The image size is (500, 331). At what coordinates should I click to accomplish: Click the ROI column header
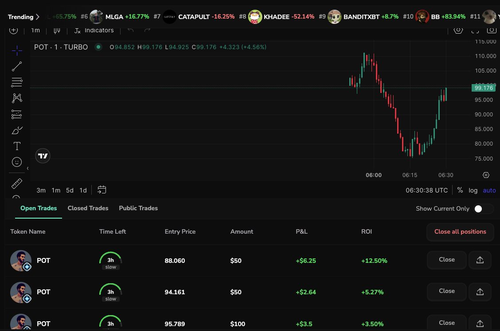pos(367,232)
